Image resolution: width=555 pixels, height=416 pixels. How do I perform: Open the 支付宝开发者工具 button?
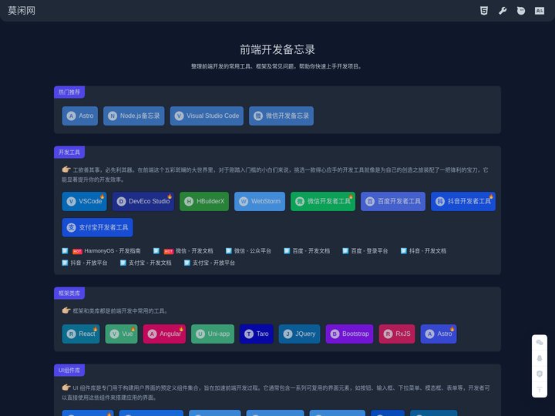[97, 227]
